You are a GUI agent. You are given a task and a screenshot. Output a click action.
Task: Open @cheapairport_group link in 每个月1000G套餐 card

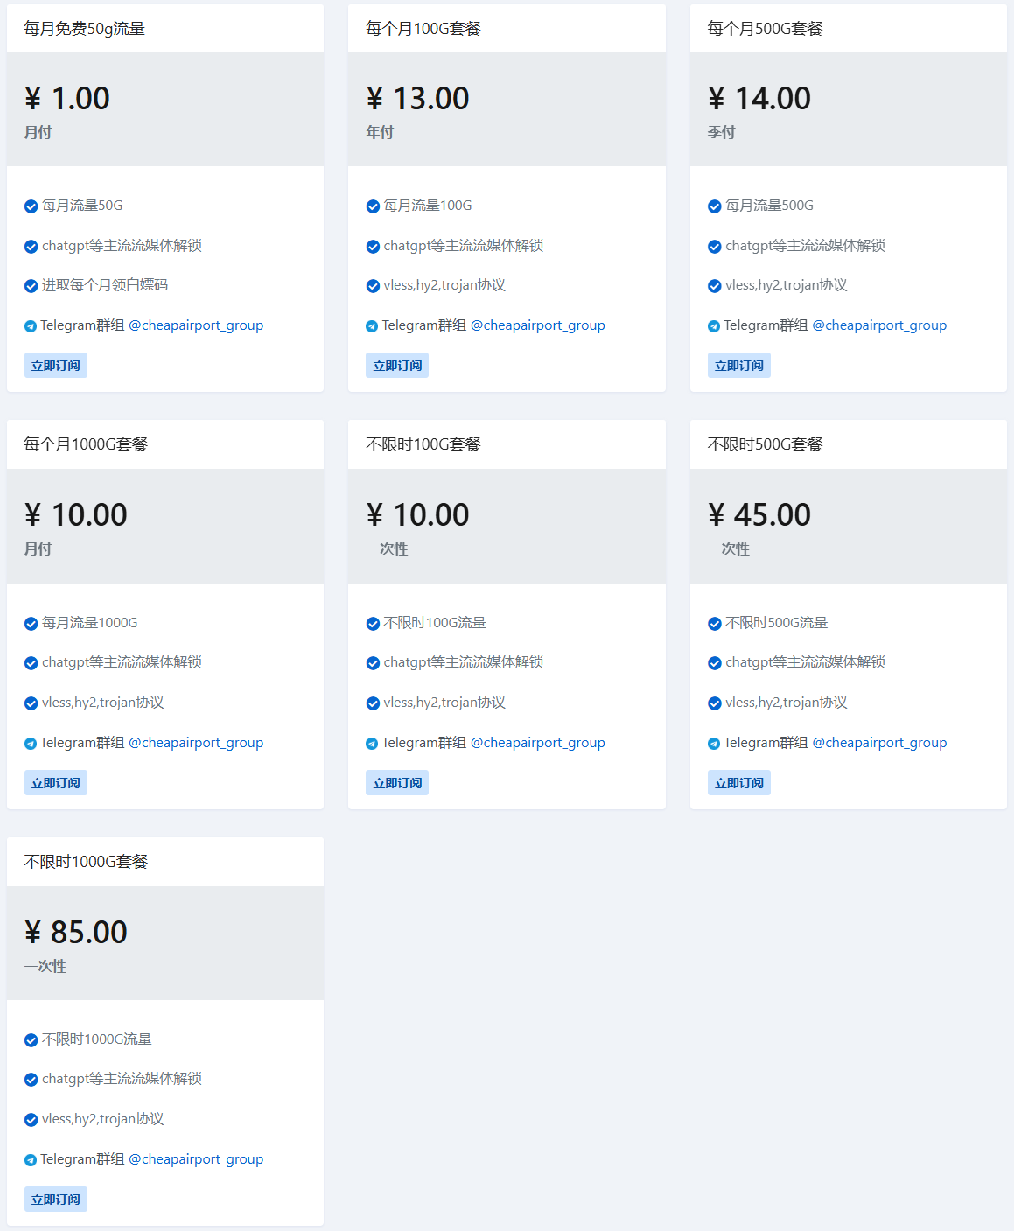pos(196,743)
